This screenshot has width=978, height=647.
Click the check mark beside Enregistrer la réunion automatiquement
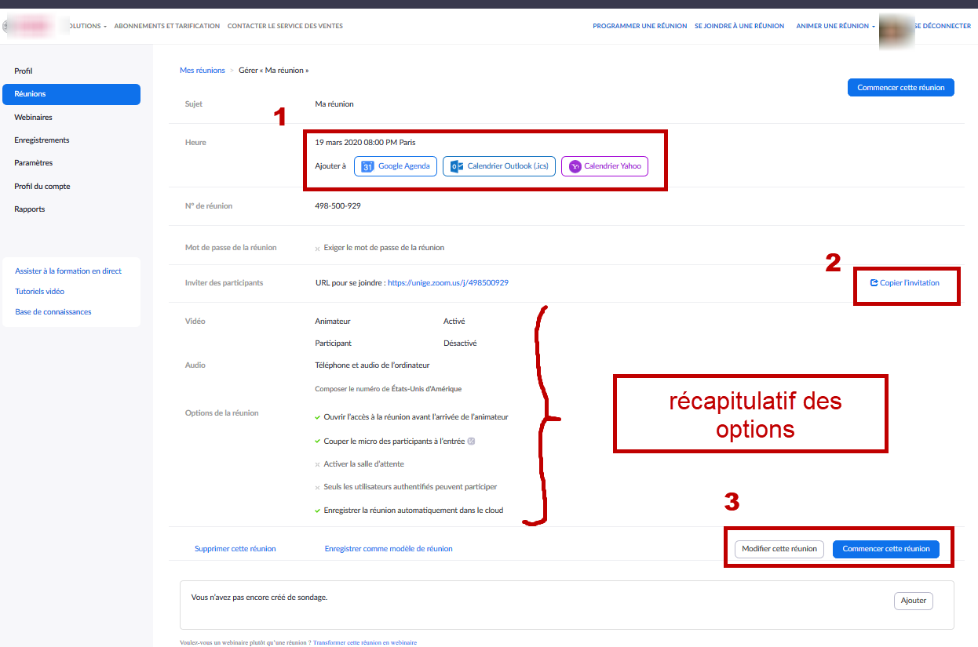318,511
